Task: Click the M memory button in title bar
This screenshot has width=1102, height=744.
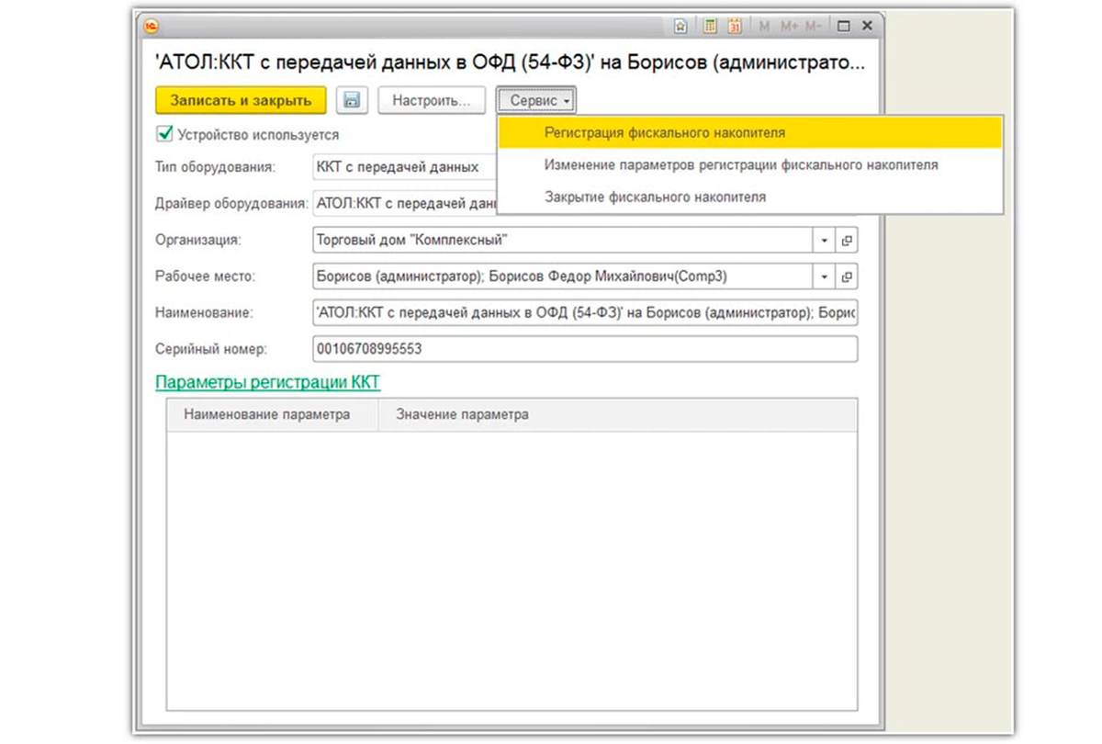Action: point(764,27)
